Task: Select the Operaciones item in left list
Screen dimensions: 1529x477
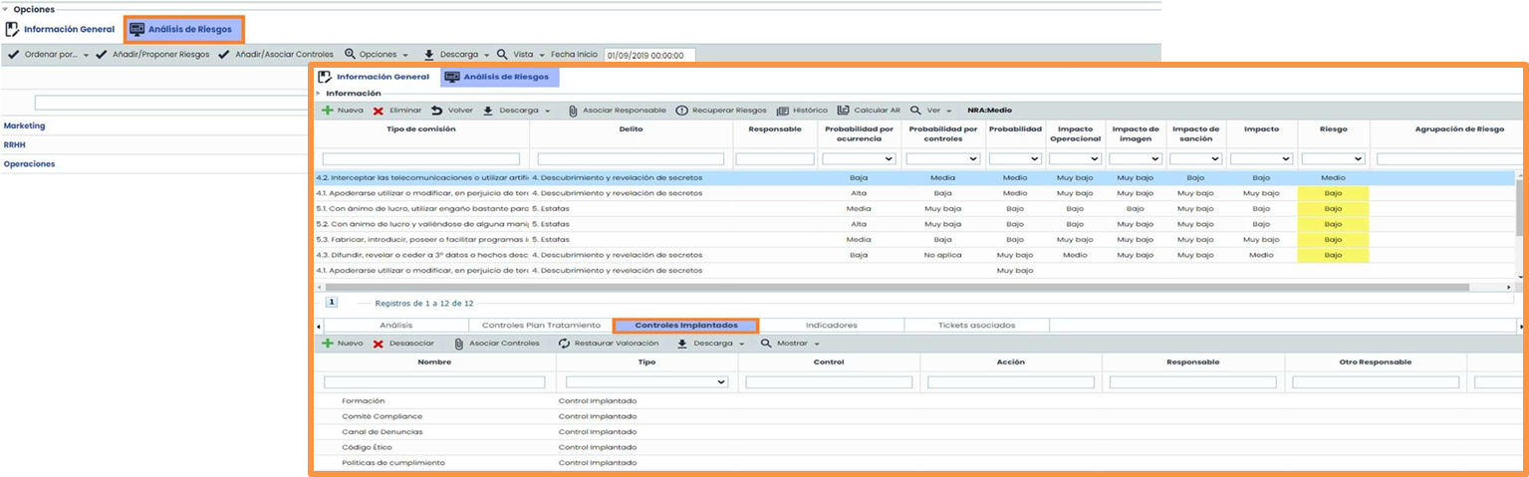Action: [x=30, y=163]
